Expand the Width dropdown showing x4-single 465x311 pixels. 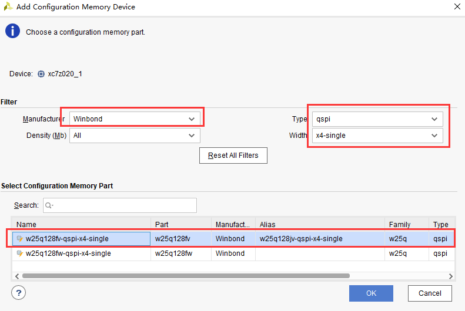pos(377,136)
